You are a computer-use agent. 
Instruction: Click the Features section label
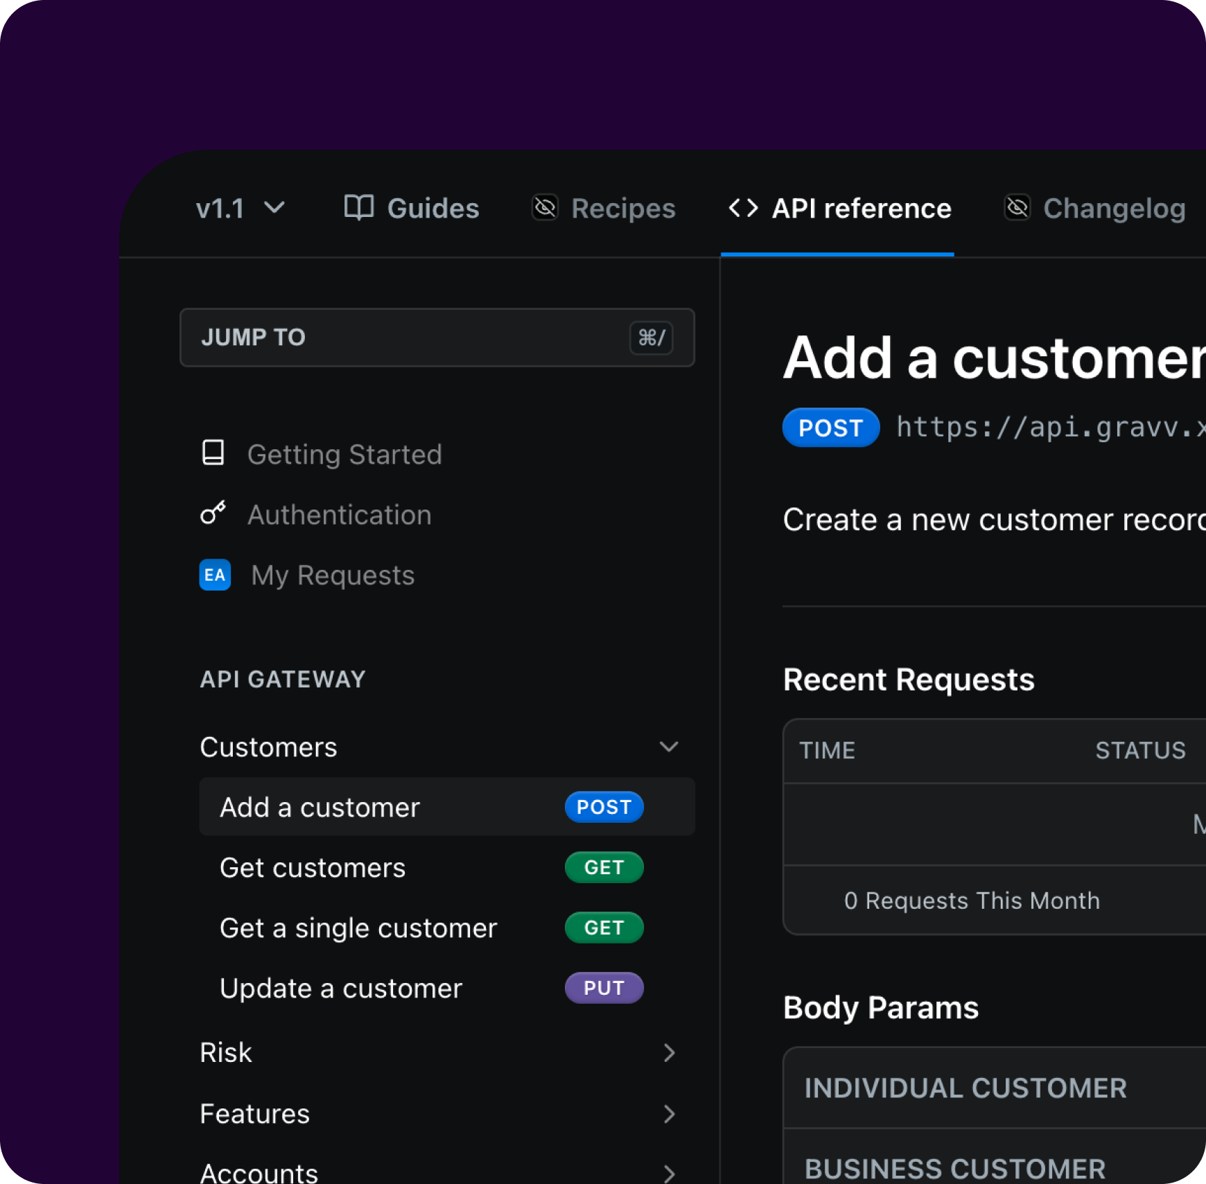click(254, 1113)
